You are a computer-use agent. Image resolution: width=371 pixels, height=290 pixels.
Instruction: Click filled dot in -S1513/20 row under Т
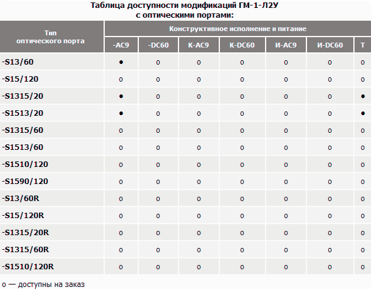pyautogui.click(x=363, y=113)
